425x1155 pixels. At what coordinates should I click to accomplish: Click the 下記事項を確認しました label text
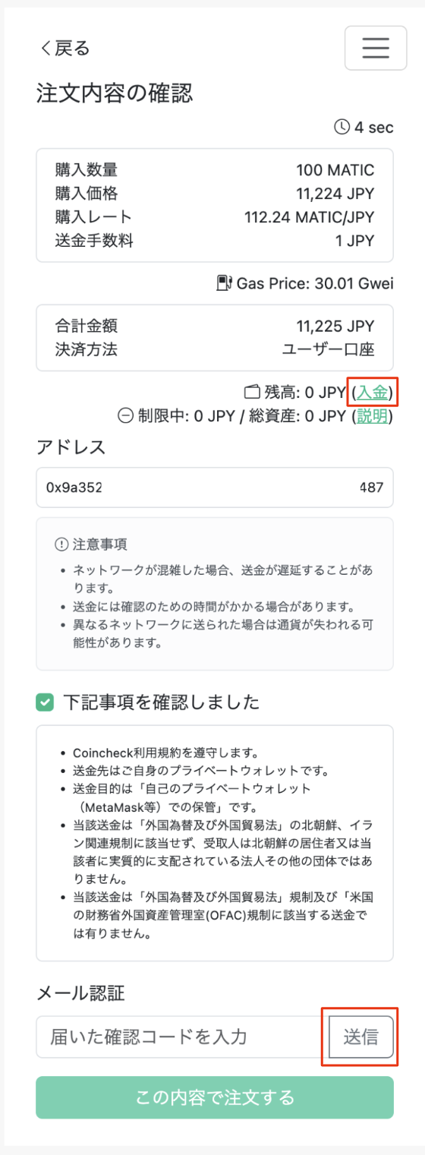pyautogui.click(x=162, y=702)
